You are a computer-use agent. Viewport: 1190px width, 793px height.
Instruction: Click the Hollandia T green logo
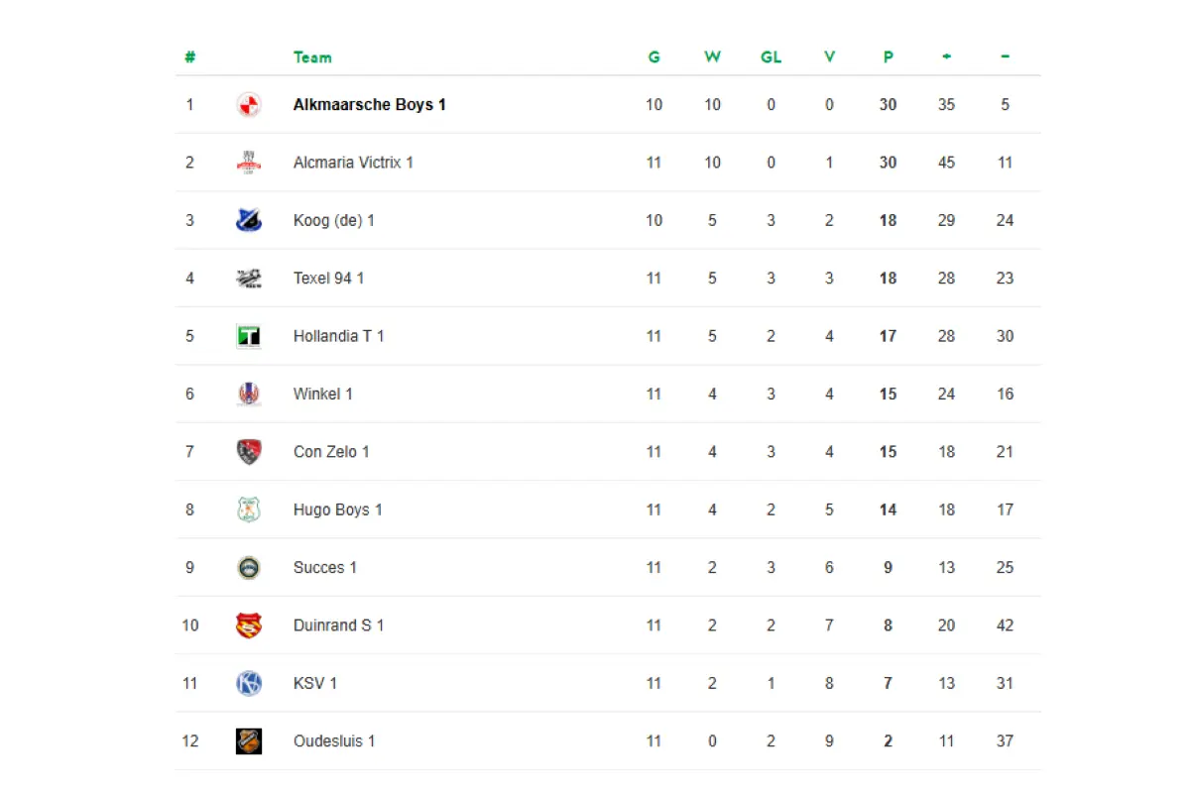(249, 336)
